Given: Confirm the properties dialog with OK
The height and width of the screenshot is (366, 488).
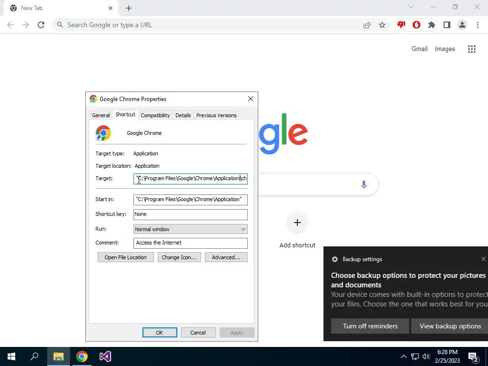Looking at the screenshot, I should click(x=160, y=332).
